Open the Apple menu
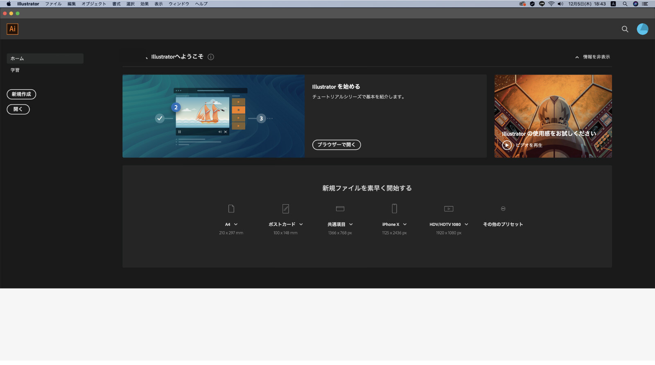Screen dimensions: 655x365 coord(9,4)
